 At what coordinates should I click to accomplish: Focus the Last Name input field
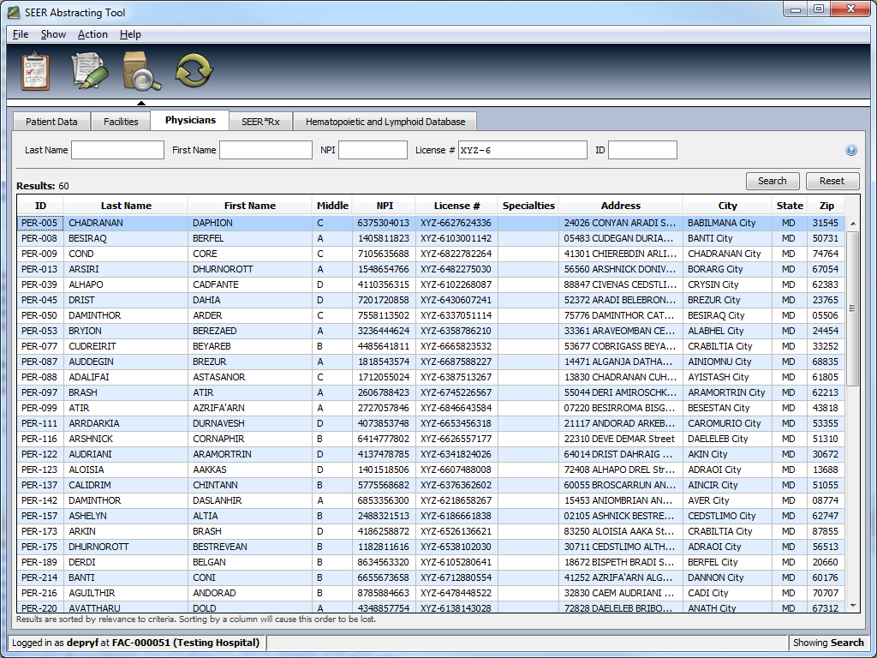117,150
